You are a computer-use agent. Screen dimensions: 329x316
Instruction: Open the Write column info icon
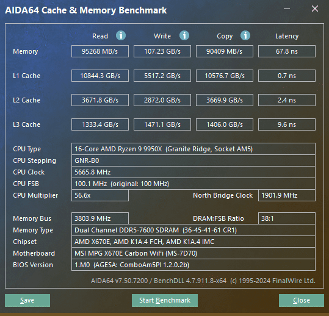184,35
